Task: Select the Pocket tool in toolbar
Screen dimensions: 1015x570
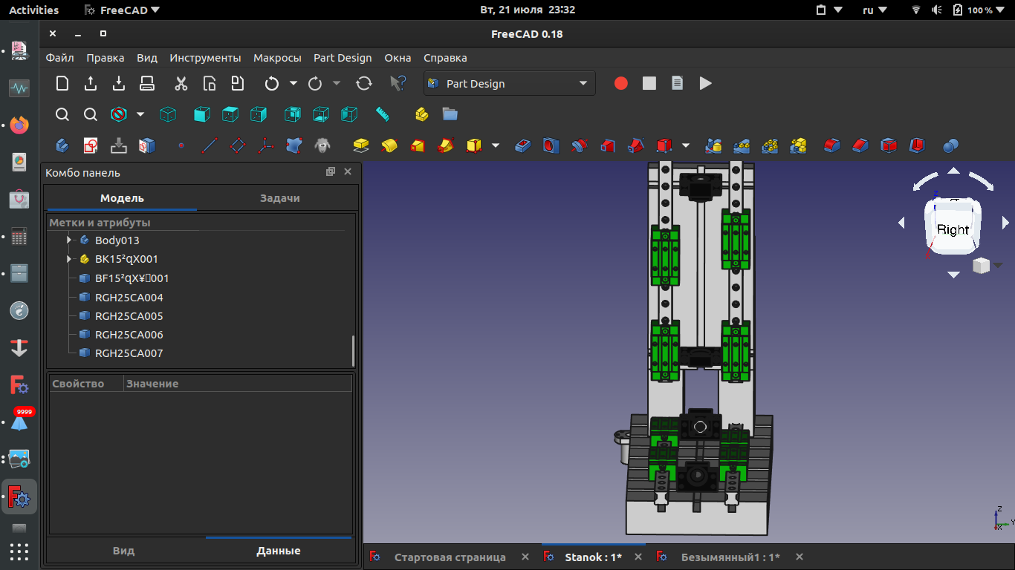Action: (x=523, y=145)
